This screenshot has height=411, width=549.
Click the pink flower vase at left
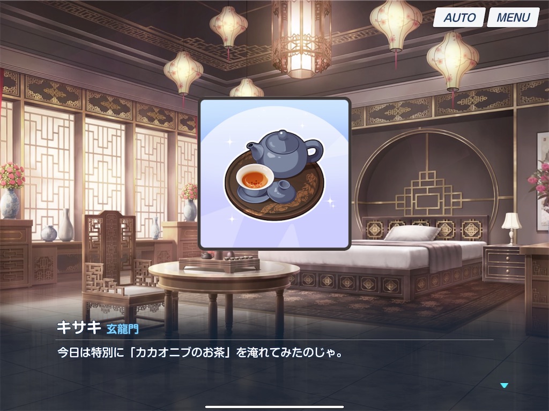[x=11, y=191]
